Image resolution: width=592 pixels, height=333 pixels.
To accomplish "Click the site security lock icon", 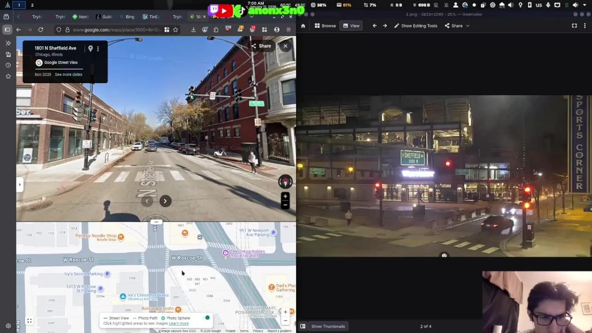I will point(67,30).
